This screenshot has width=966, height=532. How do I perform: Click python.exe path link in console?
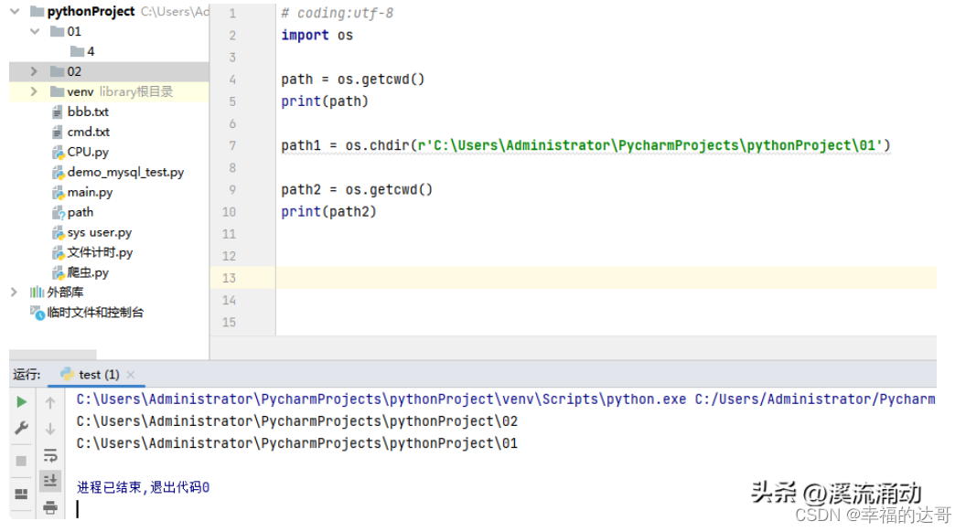381,399
